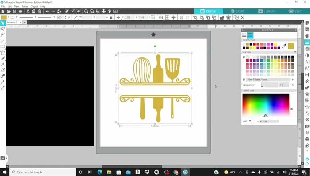Click the custom color spectrum picker
310x176 pixels.
pos(266,105)
